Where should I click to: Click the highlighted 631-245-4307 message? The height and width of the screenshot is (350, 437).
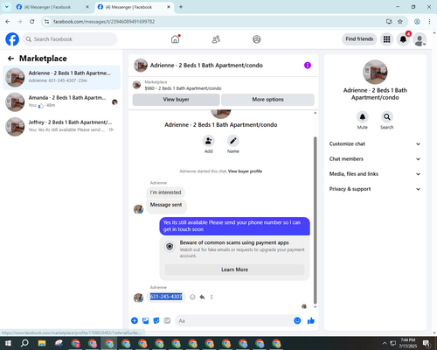(166, 297)
